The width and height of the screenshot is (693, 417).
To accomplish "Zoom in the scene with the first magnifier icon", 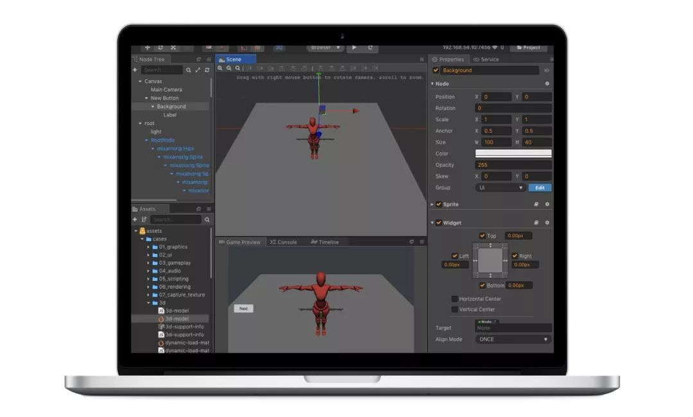I will click(220, 68).
